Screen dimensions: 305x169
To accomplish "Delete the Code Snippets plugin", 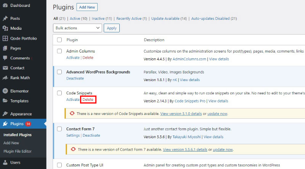I will [88, 99].
